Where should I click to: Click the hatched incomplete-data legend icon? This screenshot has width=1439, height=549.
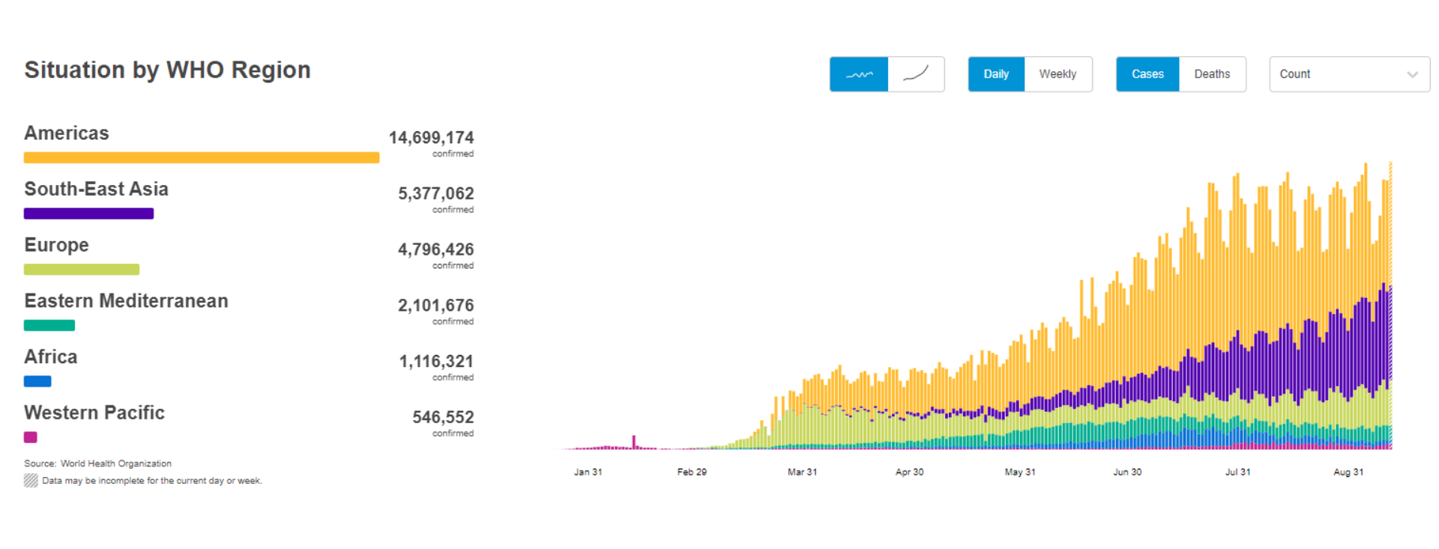point(31,481)
